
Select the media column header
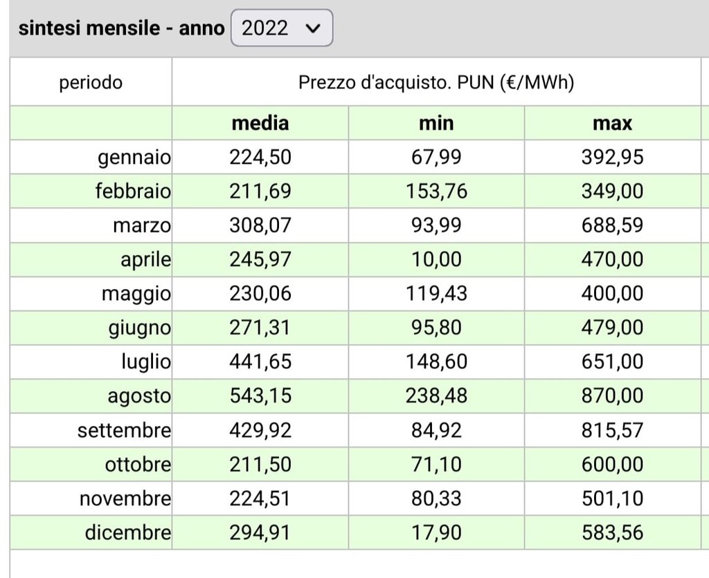pos(260,123)
